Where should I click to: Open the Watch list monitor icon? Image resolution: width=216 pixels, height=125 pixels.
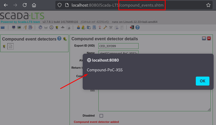coord(13,27)
